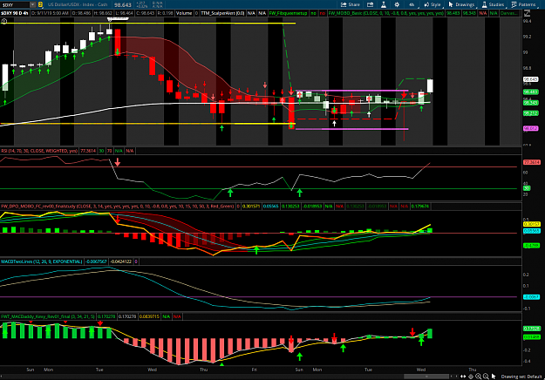Image resolution: width=545 pixels, height=380 pixels.
Task: Click the O: 98.486 open value label
Action: point(81,13)
